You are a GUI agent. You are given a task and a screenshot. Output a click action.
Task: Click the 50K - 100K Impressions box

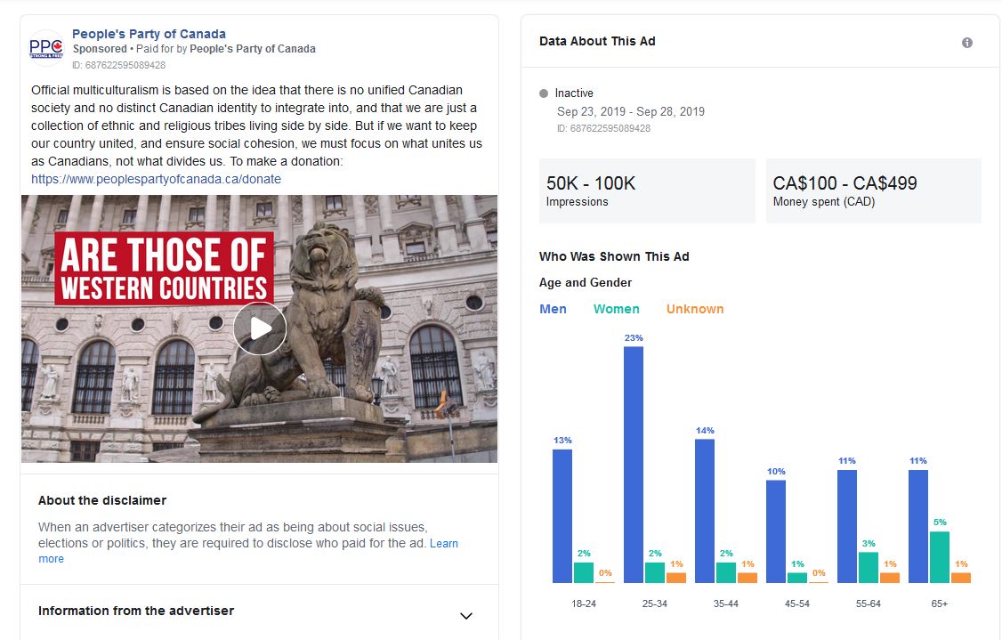[x=647, y=190]
